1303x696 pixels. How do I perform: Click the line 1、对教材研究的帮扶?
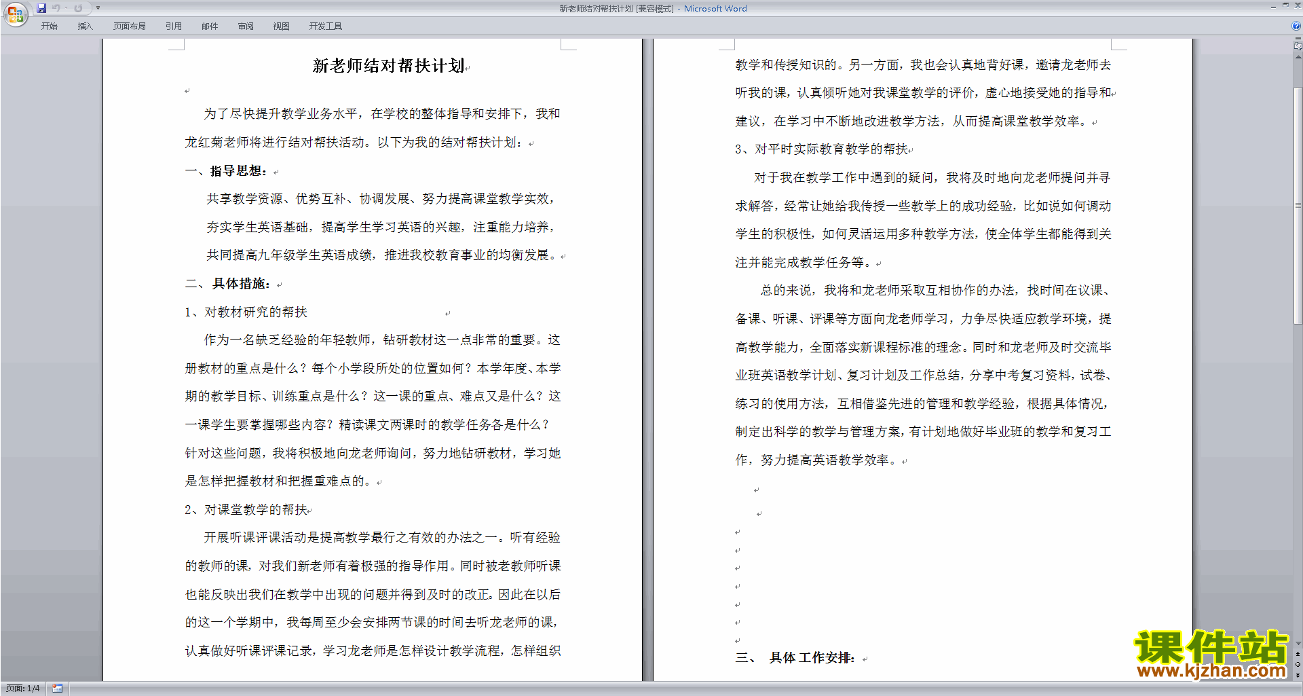[x=246, y=312]
